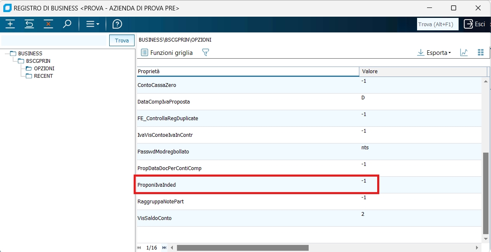This screenshot has width=491, height=252.
Task: Click the undo/restore toolbar icon
Action: [29, 24]
